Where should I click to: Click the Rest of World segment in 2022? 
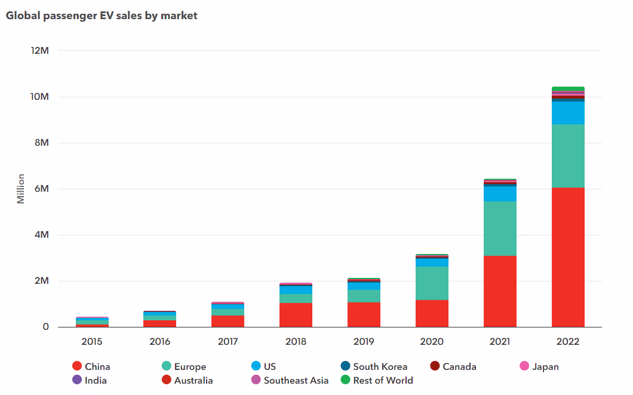568,89
